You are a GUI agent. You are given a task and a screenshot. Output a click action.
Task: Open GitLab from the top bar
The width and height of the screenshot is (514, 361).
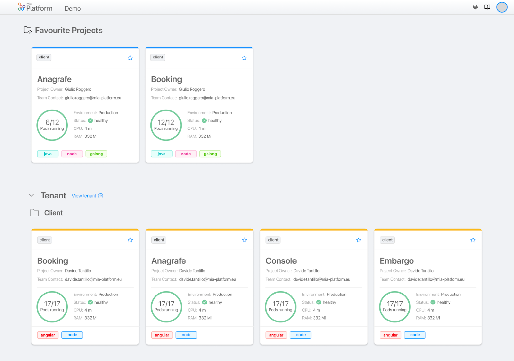[x=475, y=7]
